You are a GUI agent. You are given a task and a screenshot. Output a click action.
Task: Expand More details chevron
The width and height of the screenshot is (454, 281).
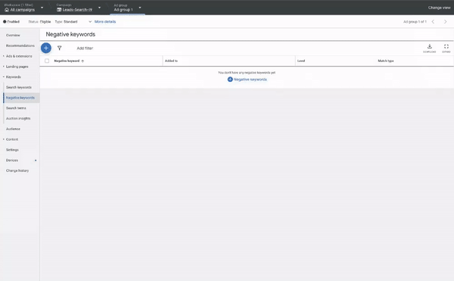click(90, 22)
